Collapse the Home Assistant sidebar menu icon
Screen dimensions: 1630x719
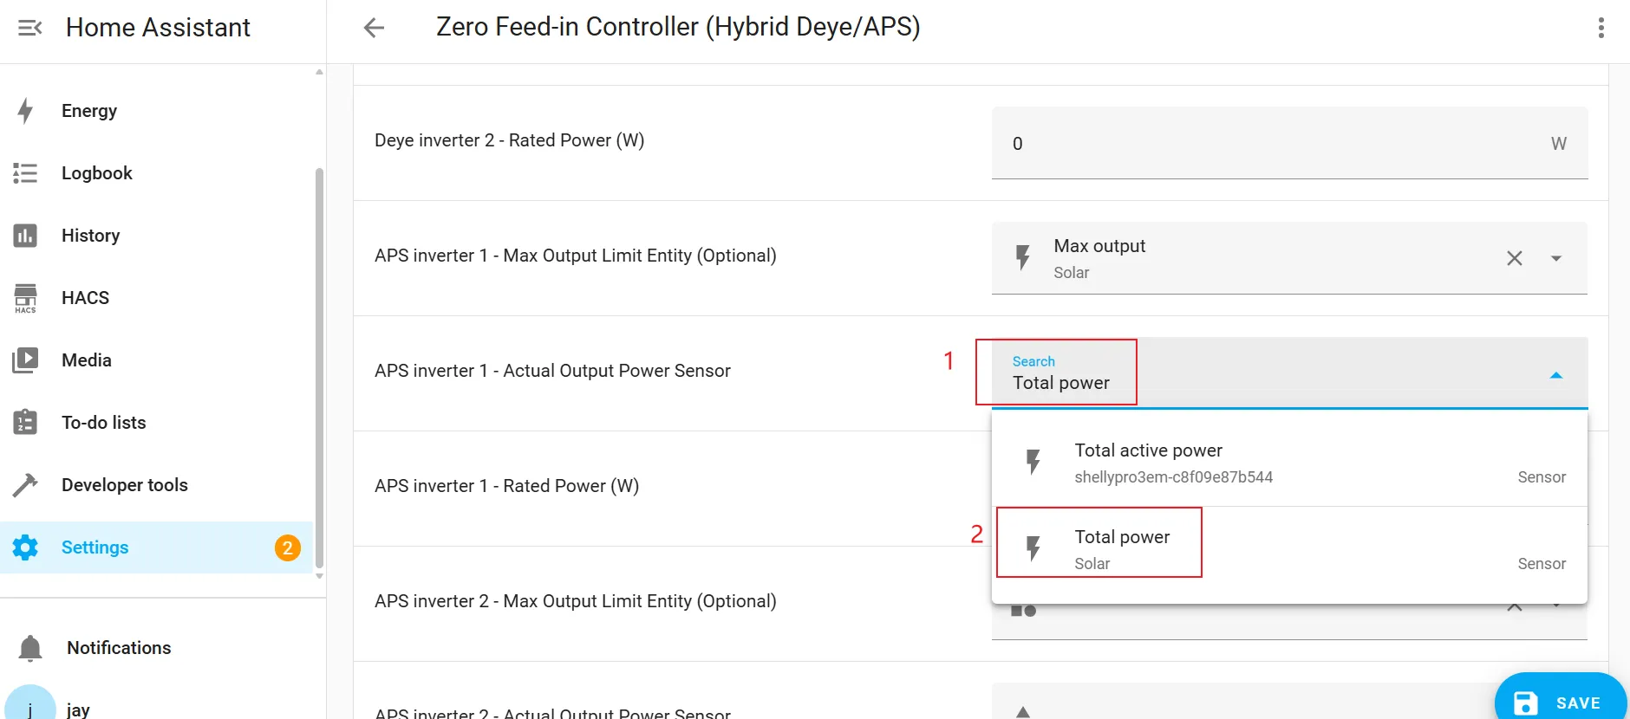29,28
